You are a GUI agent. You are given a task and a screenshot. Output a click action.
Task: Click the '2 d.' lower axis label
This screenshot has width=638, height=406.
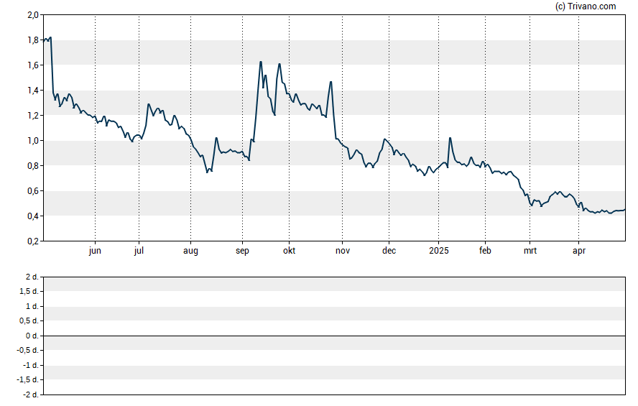tap(32, 277)
